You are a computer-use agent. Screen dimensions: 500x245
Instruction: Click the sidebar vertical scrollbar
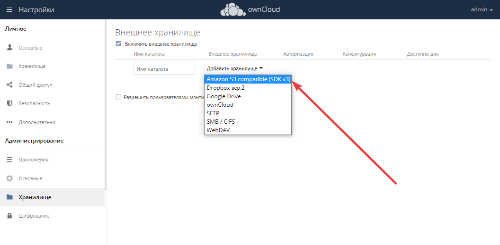point(106,105)
